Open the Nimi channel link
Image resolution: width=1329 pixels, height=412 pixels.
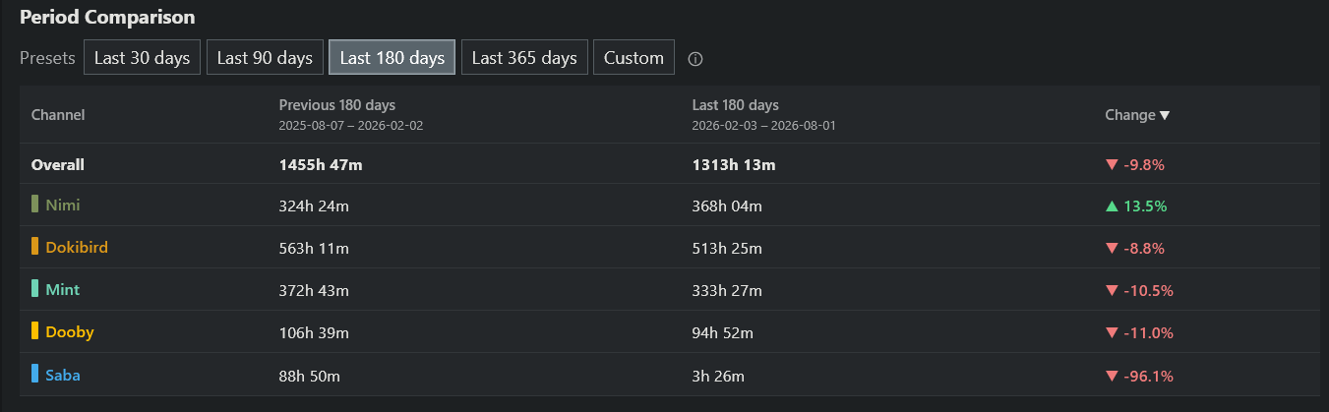pyautogui.click(x=63, y=206)
